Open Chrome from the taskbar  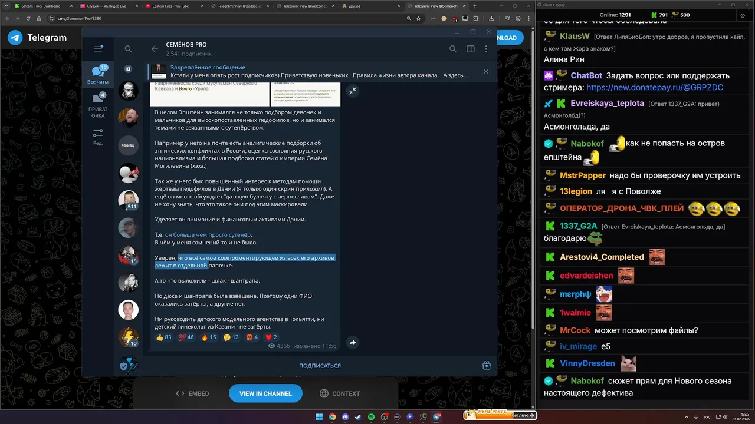pos(332,417)
